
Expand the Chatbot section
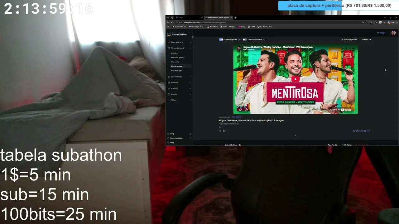tap(179, 88)
